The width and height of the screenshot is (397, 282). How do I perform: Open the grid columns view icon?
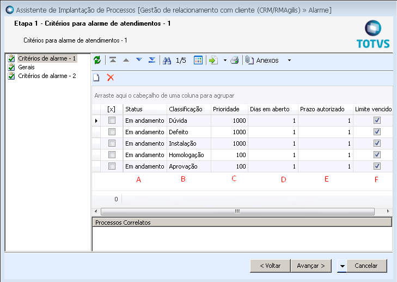coord(198,60)
